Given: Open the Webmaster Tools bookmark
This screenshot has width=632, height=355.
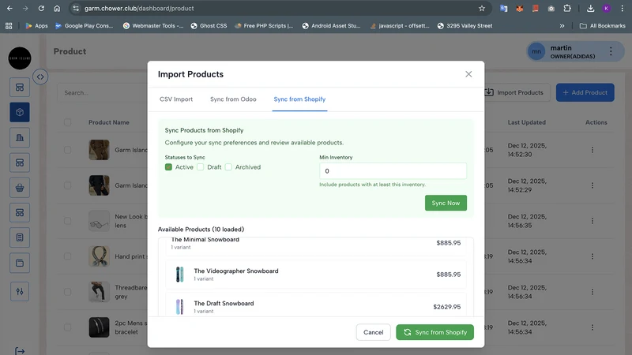Looking at the screenshot, I should pos(153,26).
